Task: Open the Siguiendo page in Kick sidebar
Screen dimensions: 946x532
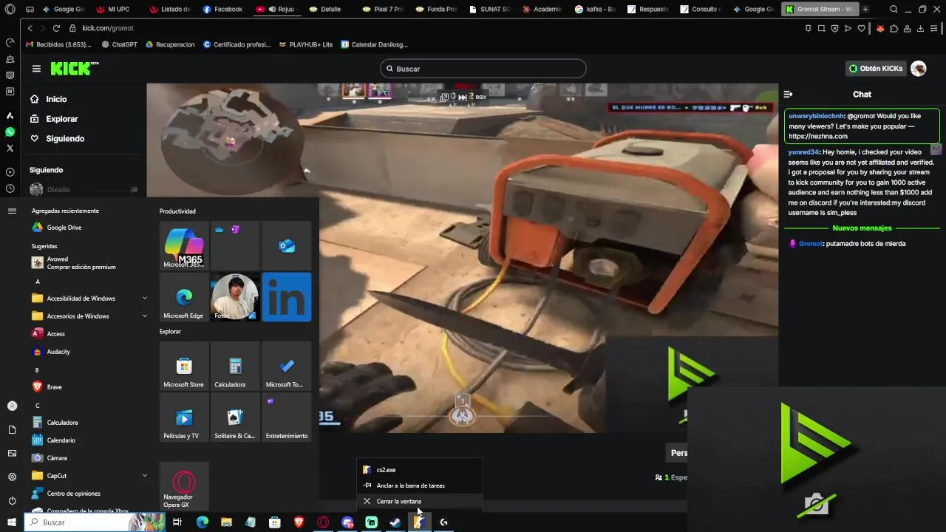Action: (65, 139)
